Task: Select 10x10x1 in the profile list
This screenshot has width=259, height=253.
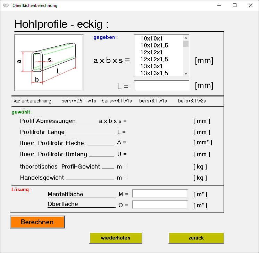Action: click(151, 39)
